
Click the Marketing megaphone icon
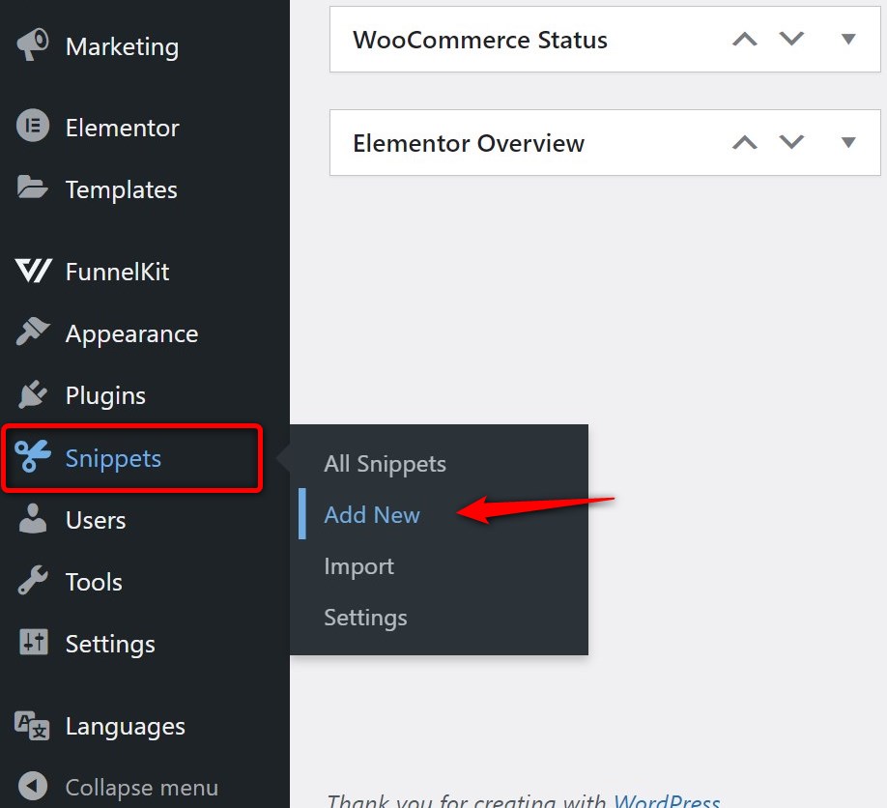point(33,46)
